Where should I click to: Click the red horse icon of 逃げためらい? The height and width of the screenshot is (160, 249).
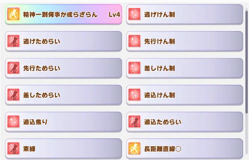pos(14,41)
